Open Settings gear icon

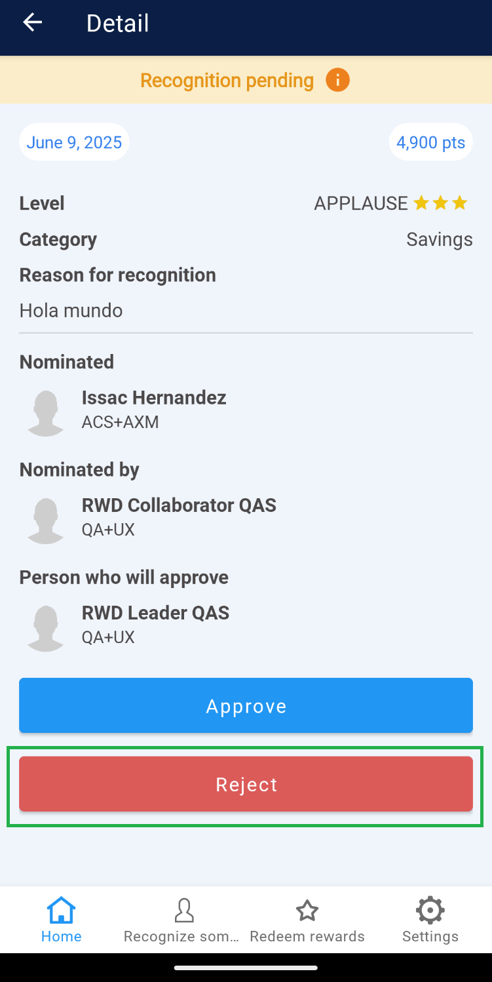pyautogui.click(x=430, y=911)
